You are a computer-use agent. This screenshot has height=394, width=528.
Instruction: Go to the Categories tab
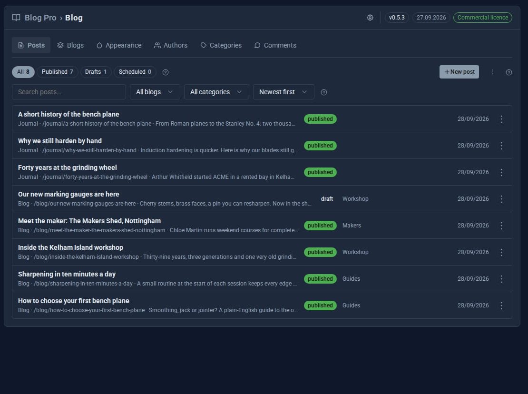click(221, 45)
